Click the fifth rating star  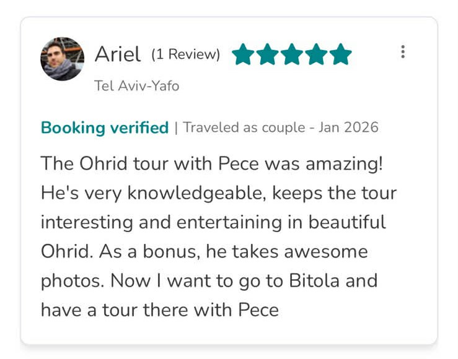click(x=341, y=54)
